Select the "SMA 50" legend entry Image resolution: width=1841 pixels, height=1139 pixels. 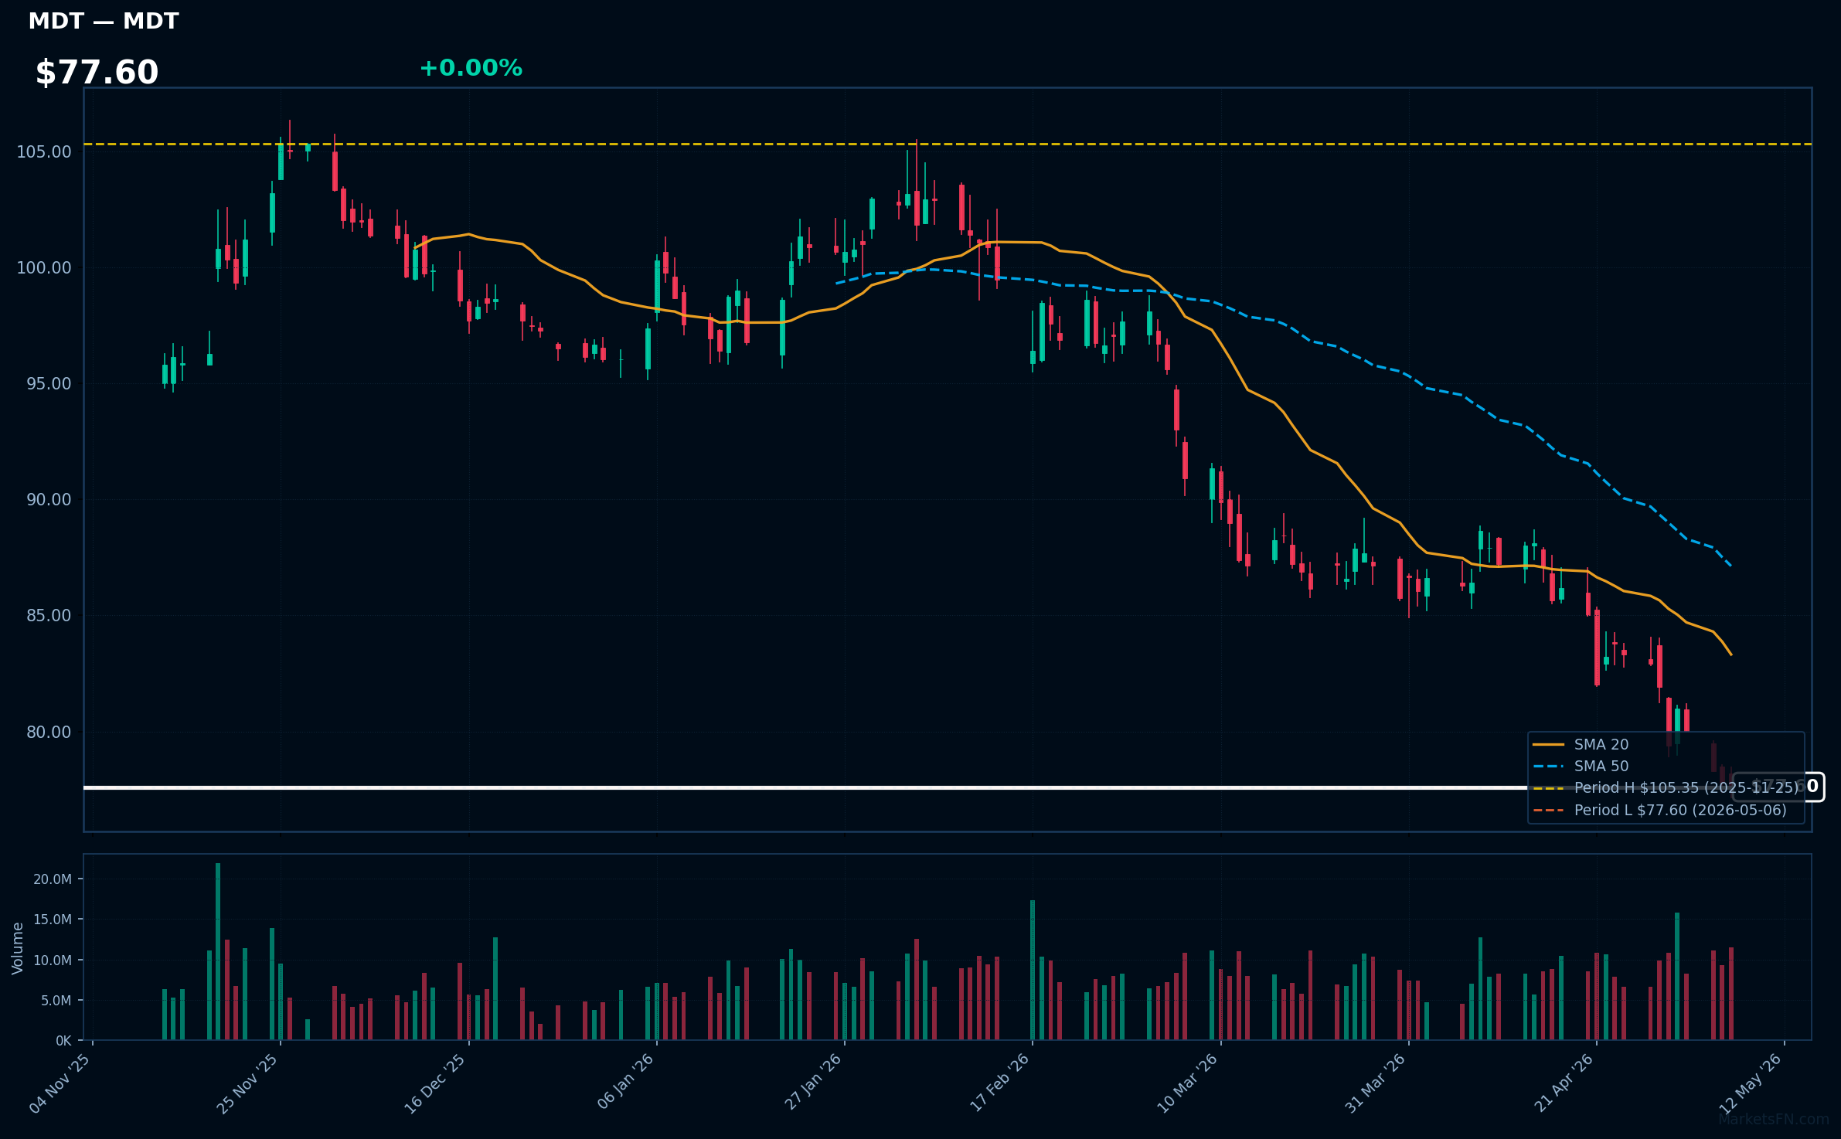tap(1601, 767)
